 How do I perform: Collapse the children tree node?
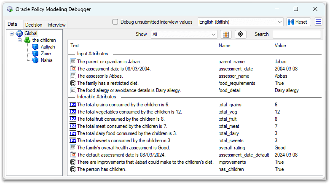pyautogui.click(x=19, y=40)
